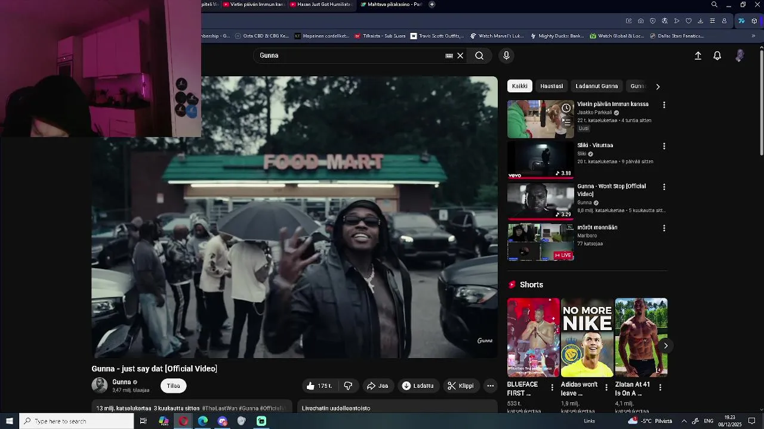Open options for BLUEFACE FIRST short
Viewport: 764px width, 429px height.
coord(552,387)
